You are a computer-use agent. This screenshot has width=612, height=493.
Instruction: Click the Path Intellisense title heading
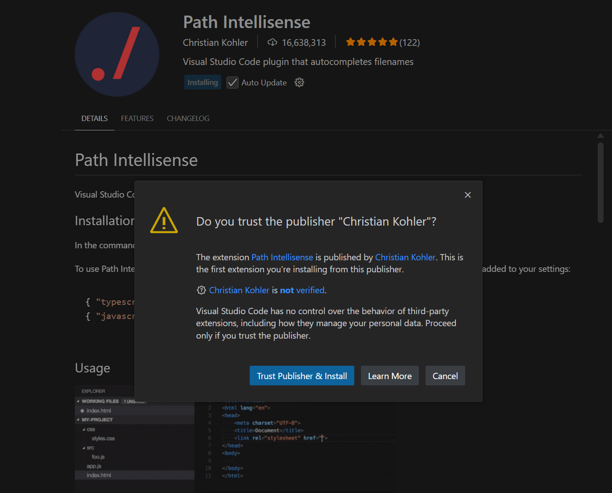pos(247,22)
